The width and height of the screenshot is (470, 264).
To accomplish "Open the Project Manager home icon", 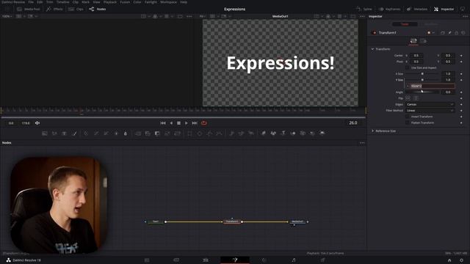I will tap(449, 260).
